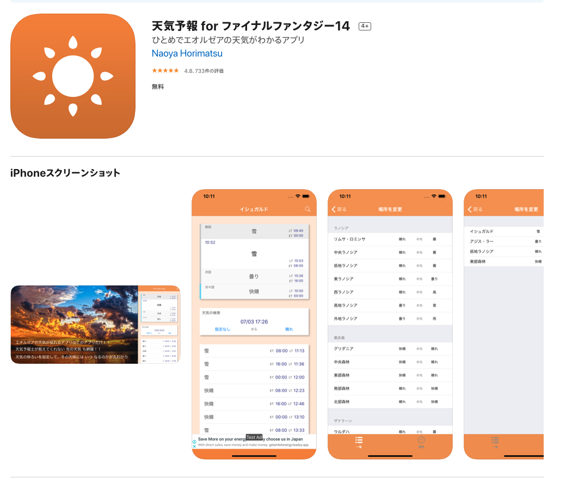Open the list tab icon in the ラノシア list screenshot
566x479 pixels.
coord(359,442)
